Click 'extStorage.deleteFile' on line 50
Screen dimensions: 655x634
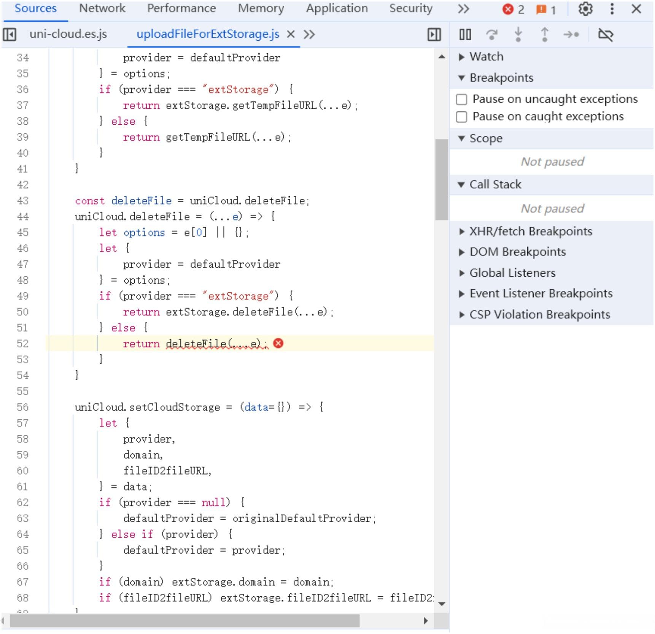229,312
